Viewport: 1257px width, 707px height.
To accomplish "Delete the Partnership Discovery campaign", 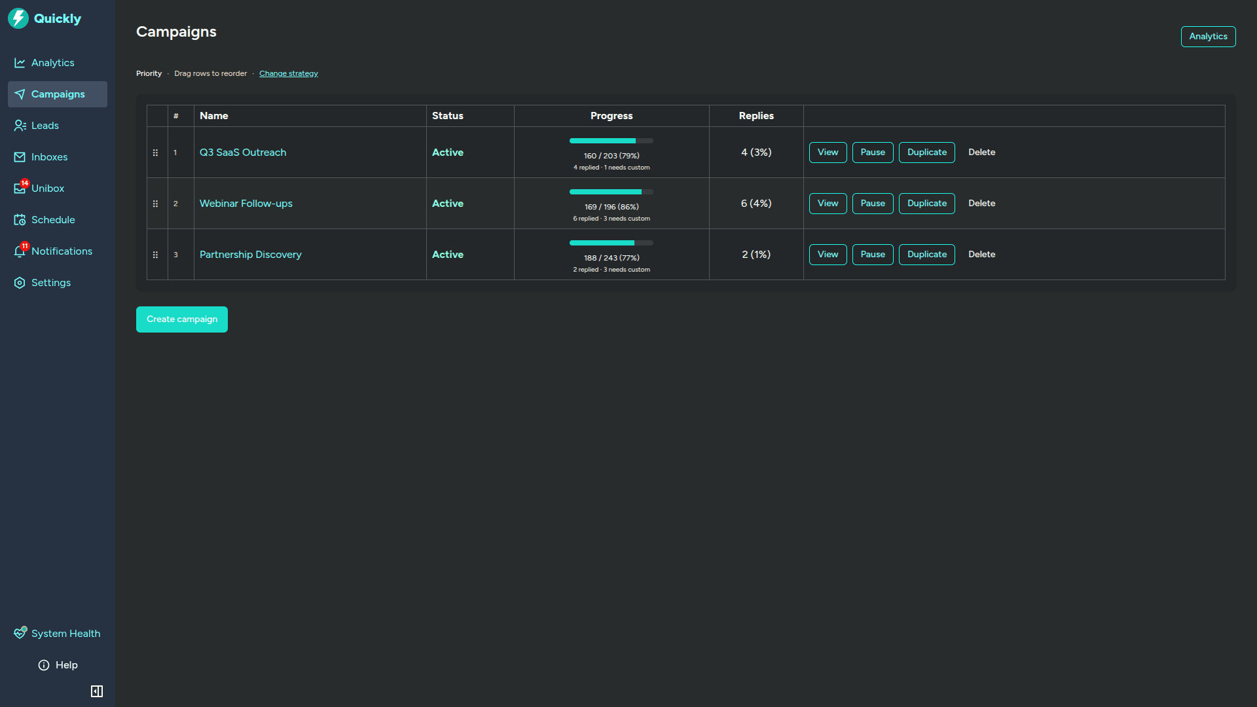I will coord(981,255).
